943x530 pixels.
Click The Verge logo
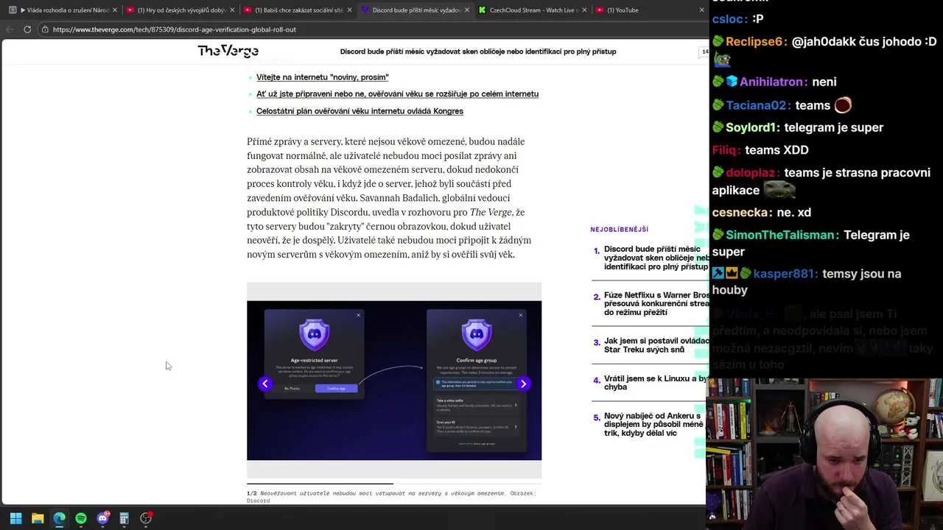228,51
